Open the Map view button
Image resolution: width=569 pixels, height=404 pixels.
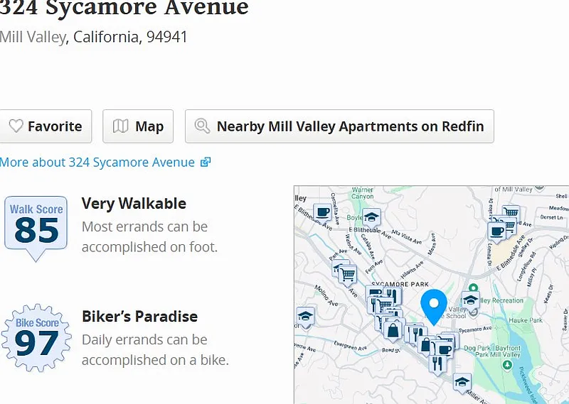138,126
